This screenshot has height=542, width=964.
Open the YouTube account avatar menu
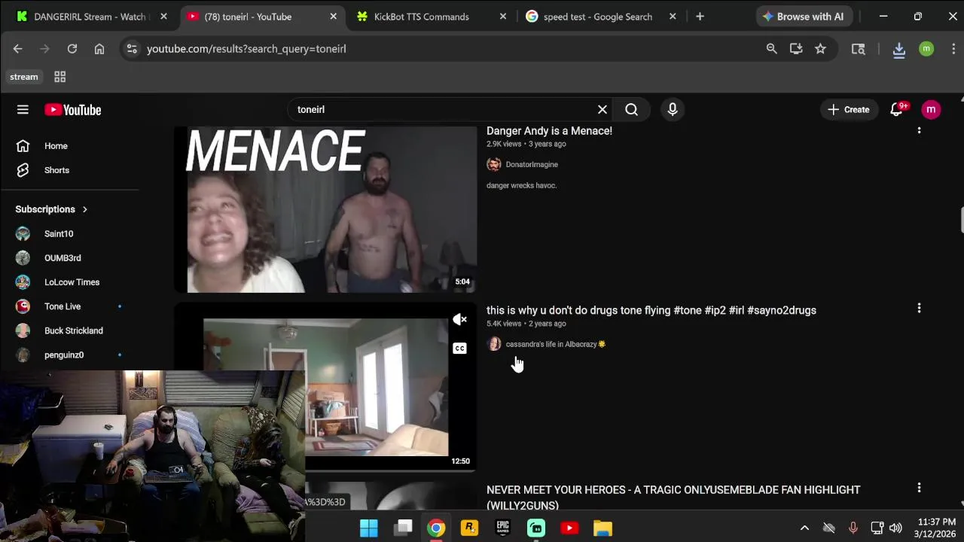click(x=931, y=110)
